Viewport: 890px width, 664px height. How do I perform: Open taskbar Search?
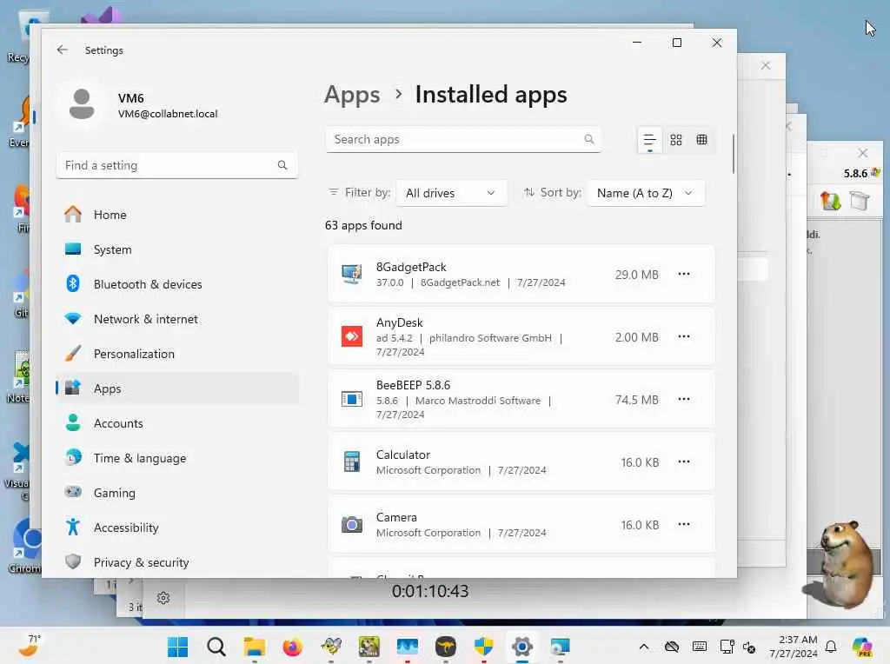pyautogui.click(x=216, y=647)
